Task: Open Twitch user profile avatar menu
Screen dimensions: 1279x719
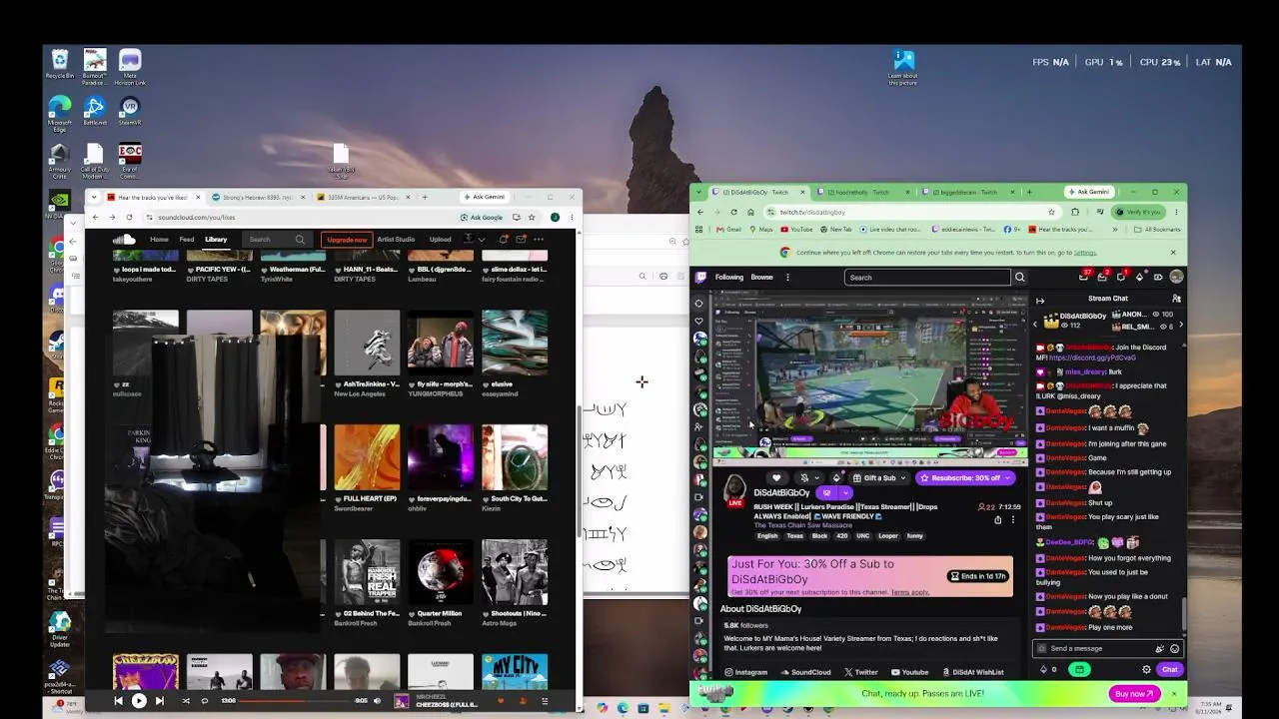Action: tap(1176, 277)
